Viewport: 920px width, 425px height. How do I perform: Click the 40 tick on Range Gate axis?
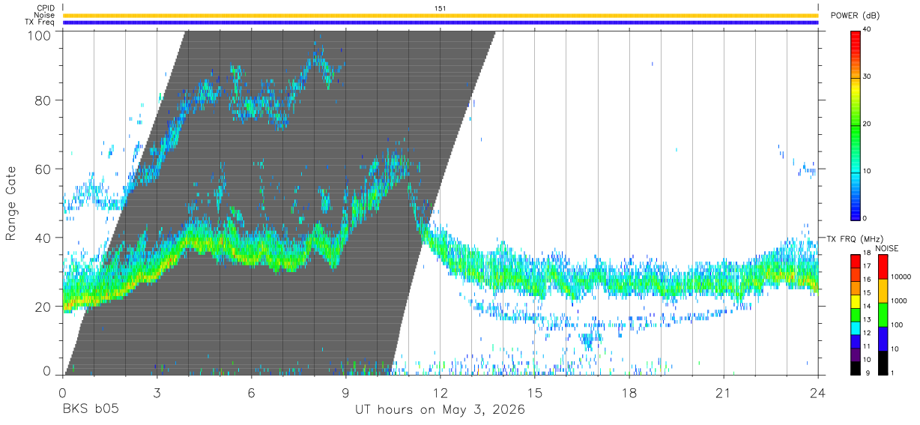pos(43,238)
